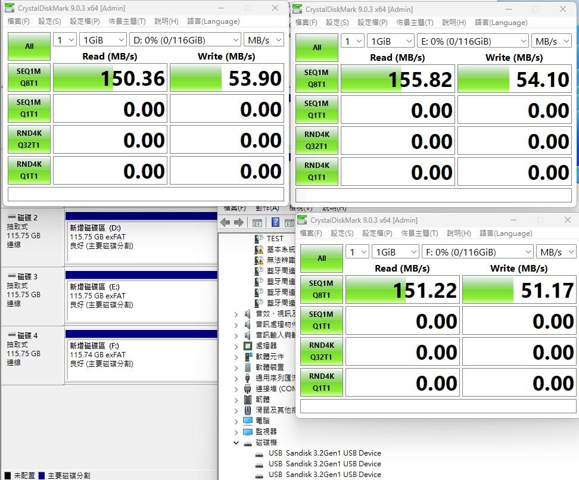Expand the 韌體 firmware node
The width and height of the screenshot is (579, 480).
236,400
